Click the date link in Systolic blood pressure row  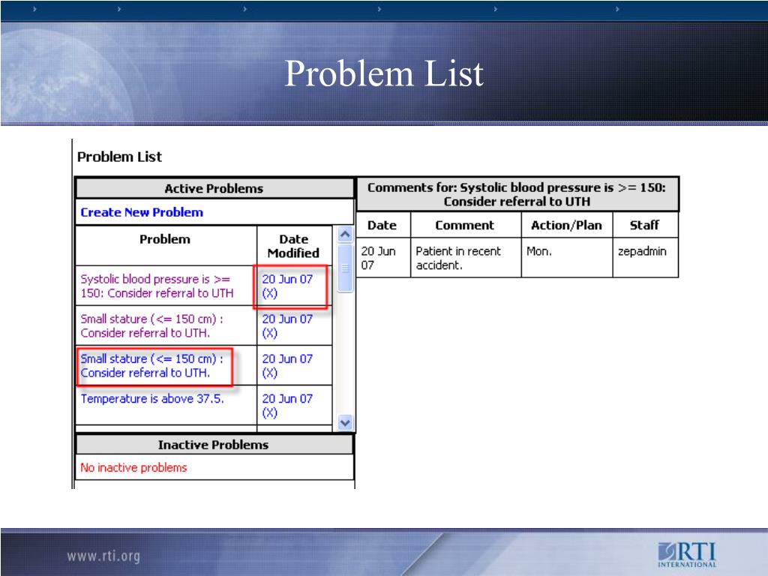pyautogui.click(x=286, y=286)
